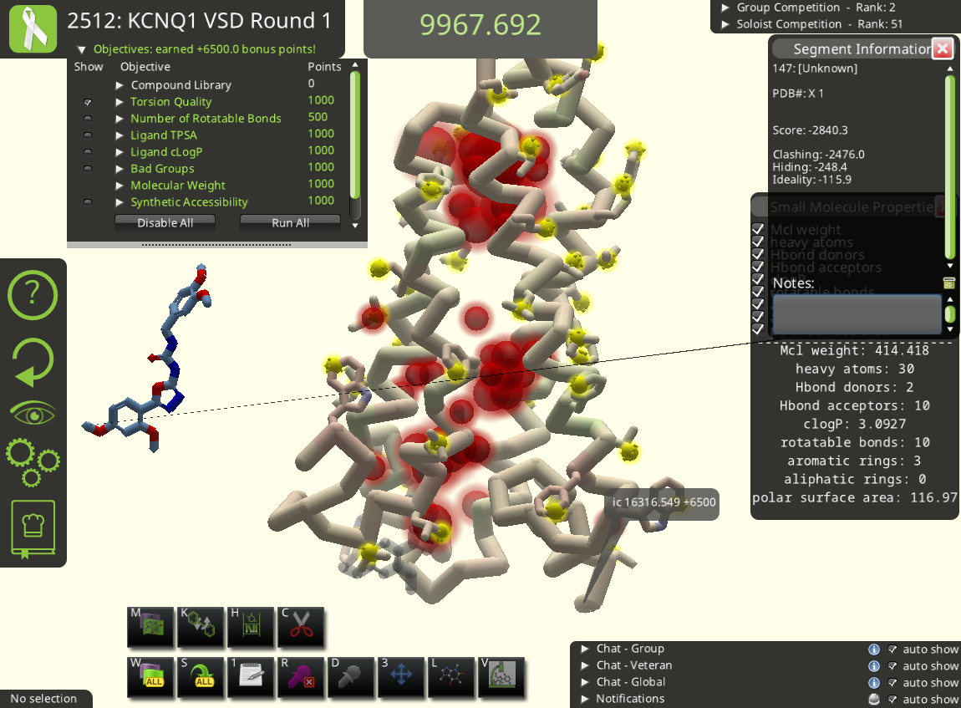Open the Chat - Veteran section

[x=585, y=665]
